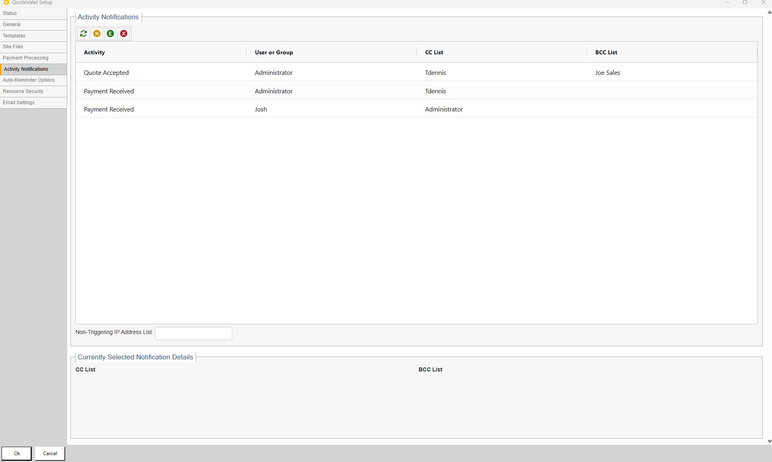This screenshot has height=462, width=772.
Task: Sort by the Activity column header
Action: pyautogui.click(x=94, y=52)
